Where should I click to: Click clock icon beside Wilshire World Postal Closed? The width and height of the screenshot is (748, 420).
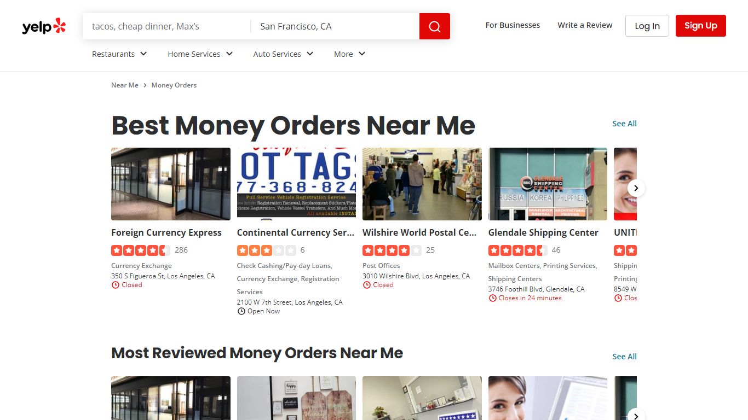[366, 285]
